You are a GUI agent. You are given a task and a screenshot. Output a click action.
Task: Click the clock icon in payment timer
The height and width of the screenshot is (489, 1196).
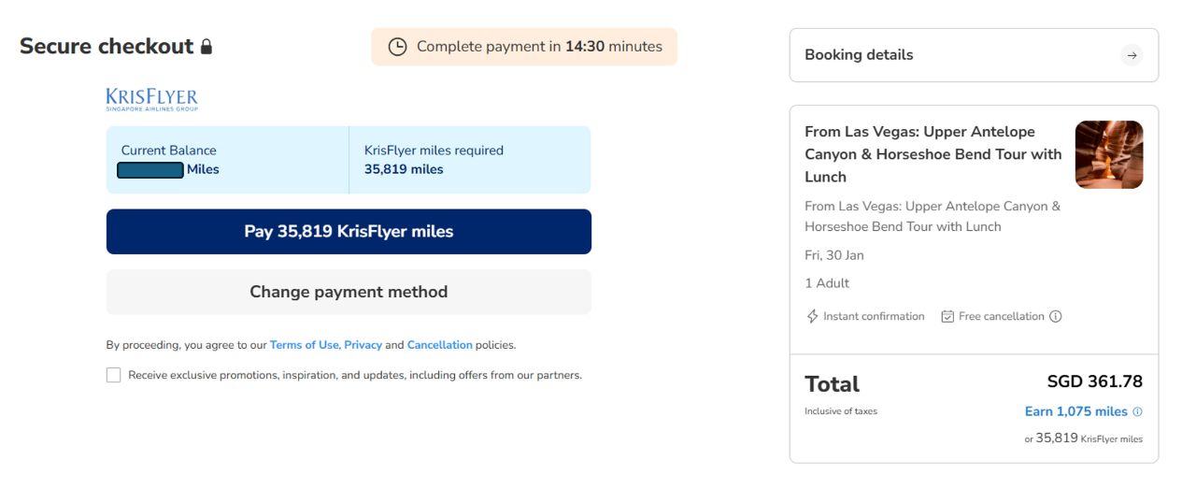click(x=397, y=47)
